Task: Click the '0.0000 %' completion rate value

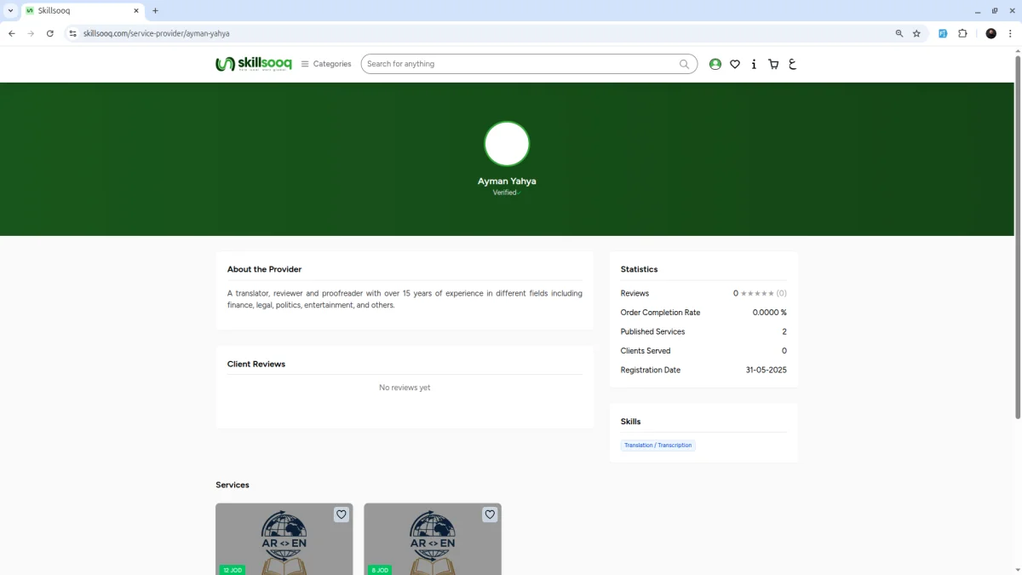Action: coord(770,313)
